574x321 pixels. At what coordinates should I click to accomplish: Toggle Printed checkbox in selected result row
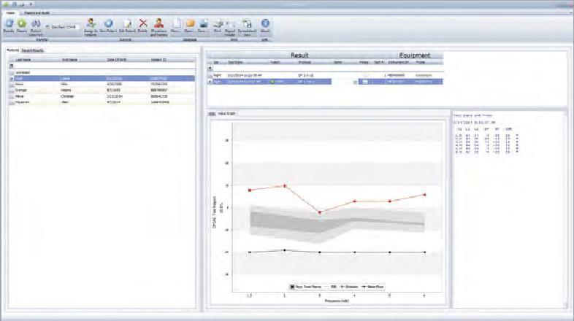[x=364, y=82]
